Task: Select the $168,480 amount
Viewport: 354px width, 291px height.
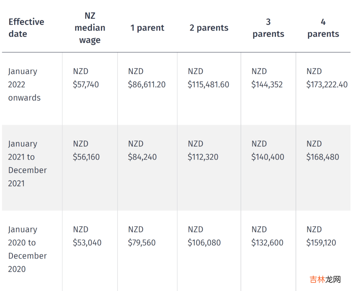Action: (323, 157)
